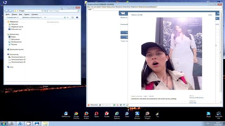Click the VK logo in page header
This screenshot has height=126, width=225.
click(123, 13)
